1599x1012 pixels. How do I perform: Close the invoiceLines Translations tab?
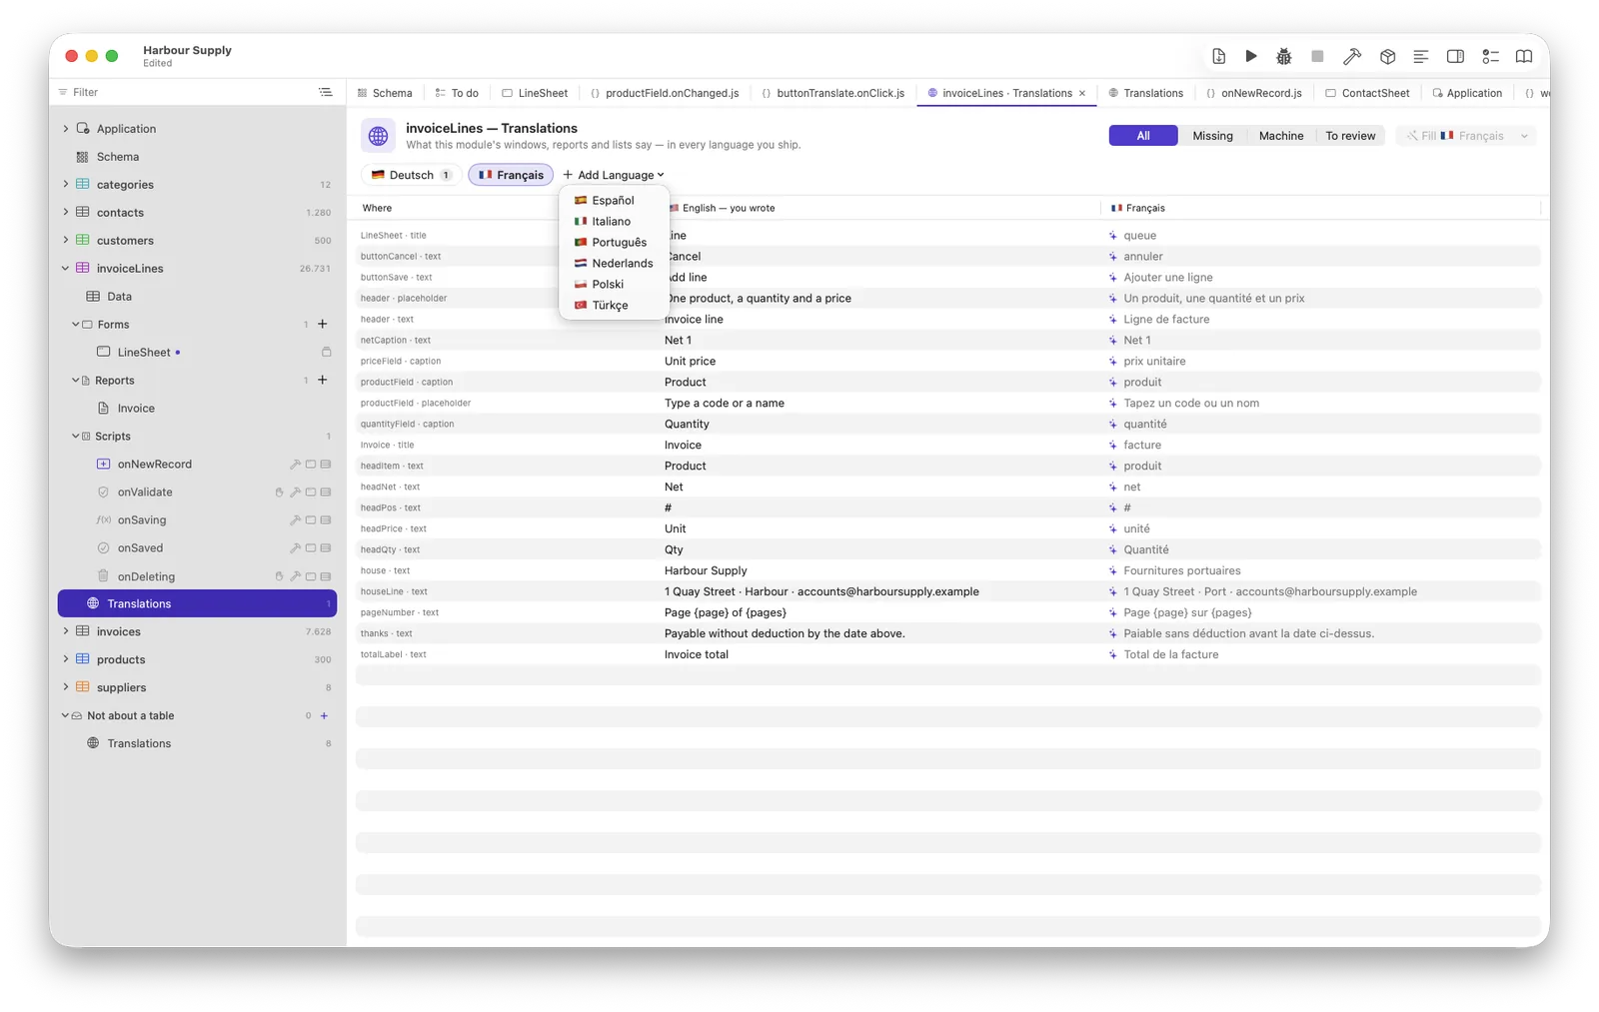click(1081, 93)
